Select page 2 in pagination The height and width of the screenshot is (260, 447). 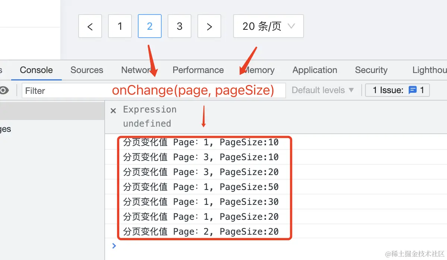coord(150,26)
